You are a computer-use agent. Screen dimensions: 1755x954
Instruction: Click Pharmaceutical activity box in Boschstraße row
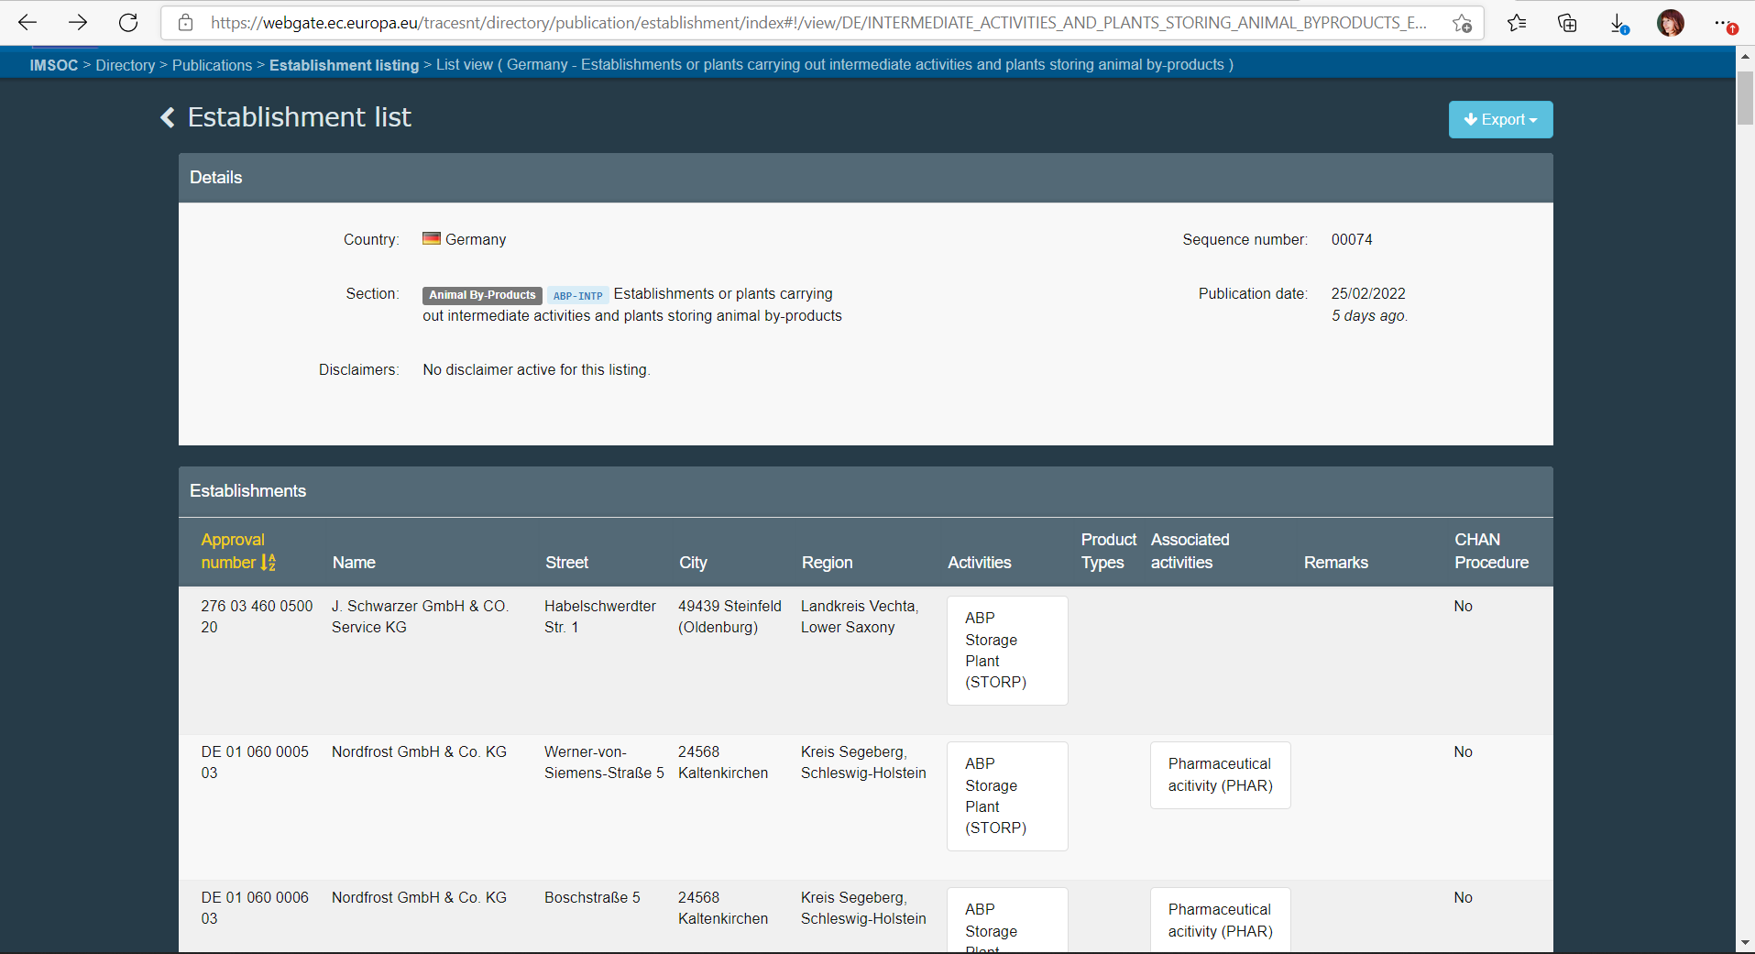1220,920
